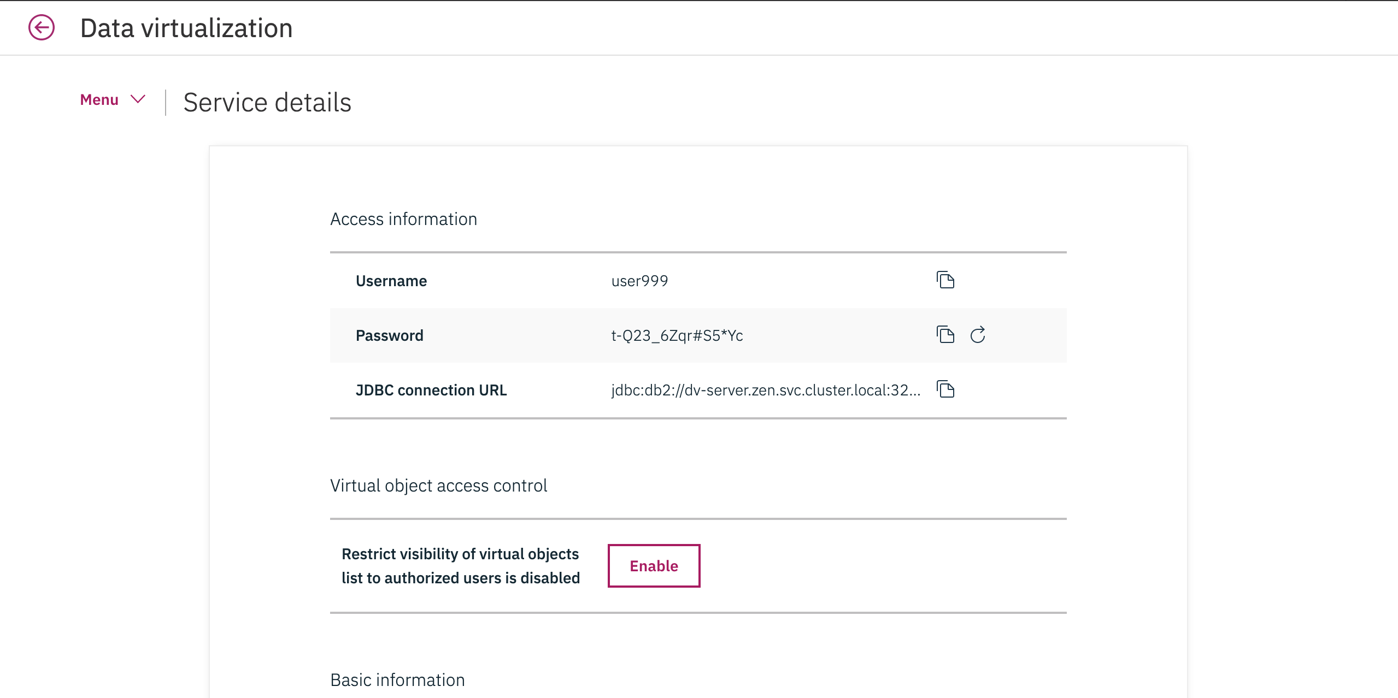1398x698 pixels.
Task: Regenerate the password with the refresh icon
Action: pyautogui.click(x=978, y=335)
